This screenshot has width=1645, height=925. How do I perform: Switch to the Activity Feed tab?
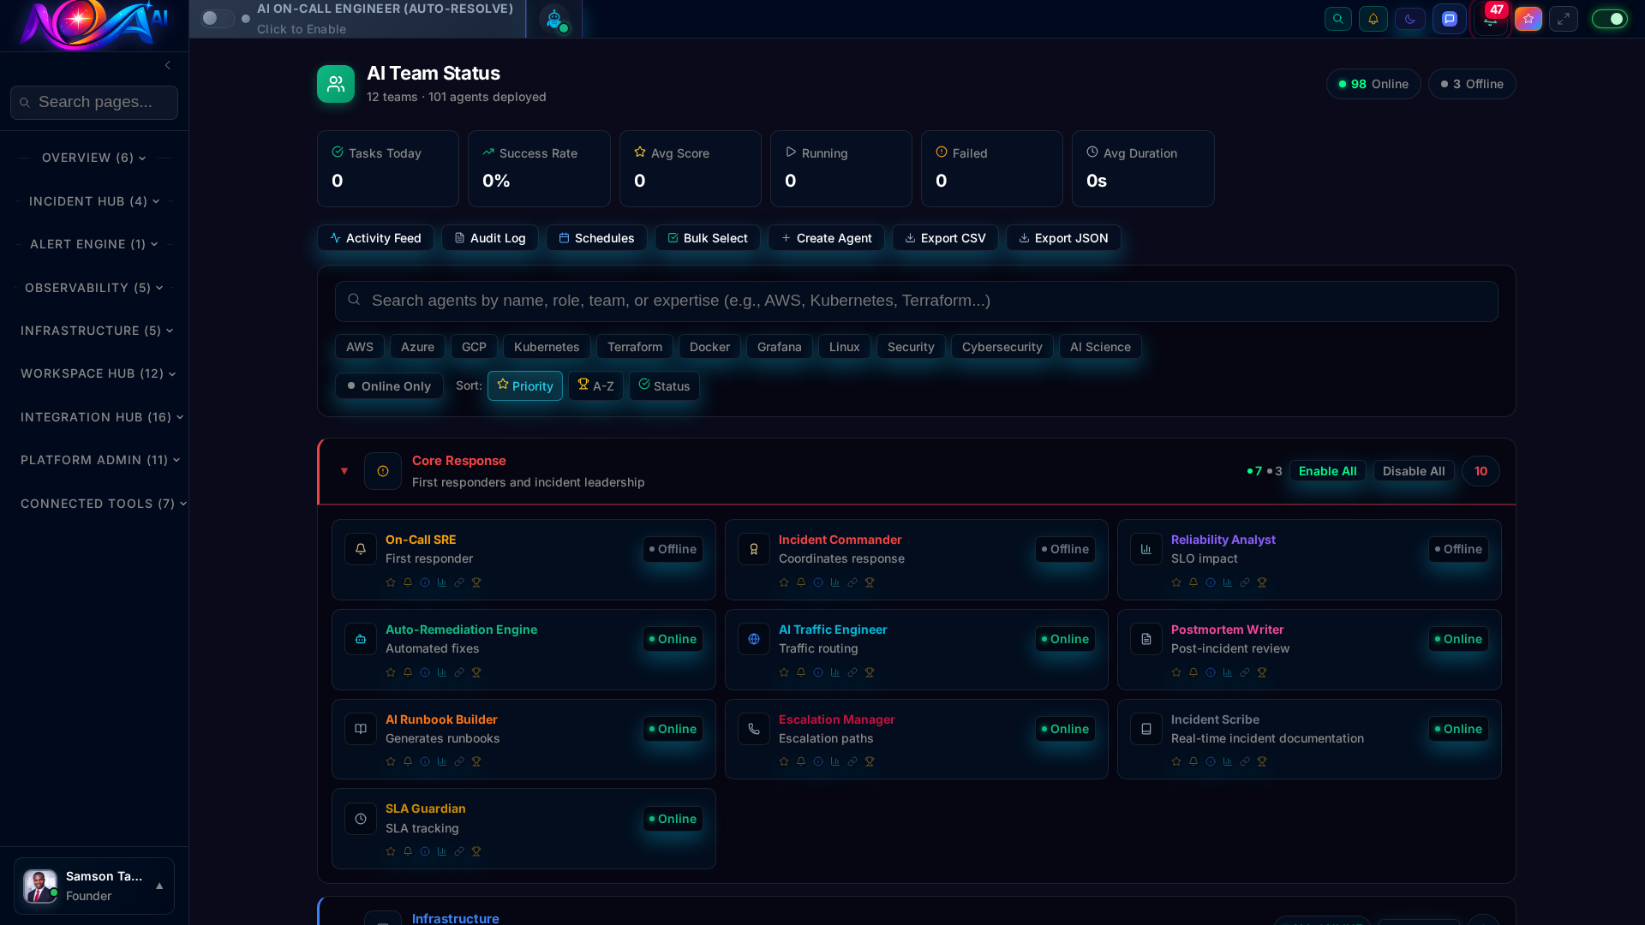(x=375, y=238)
